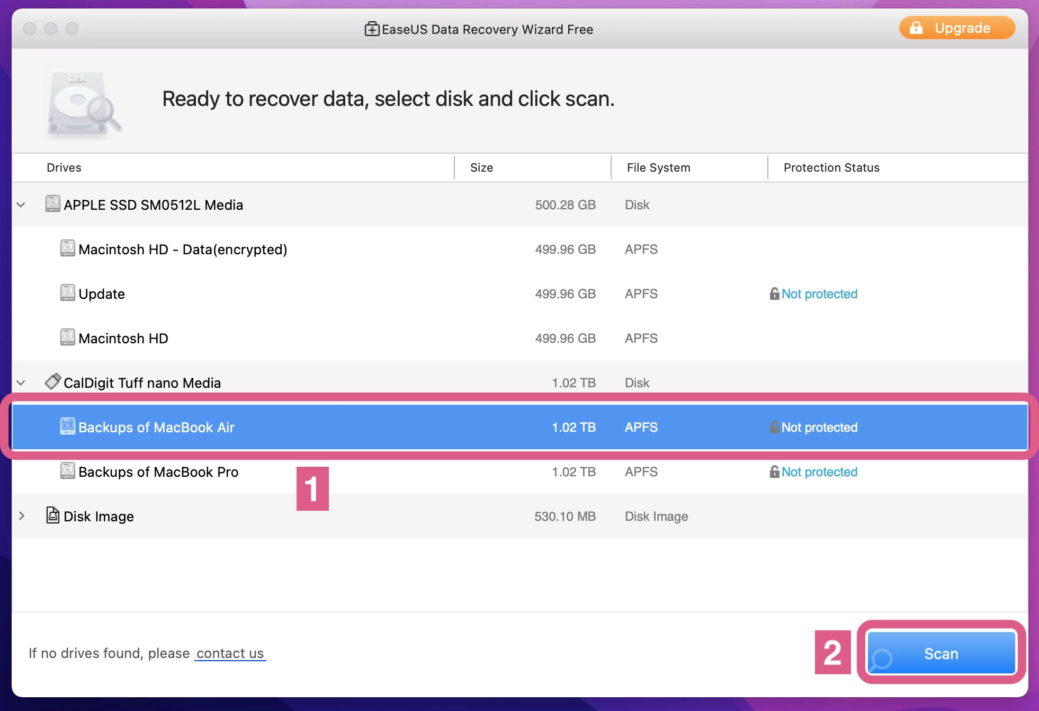Click Disk in the APPLE SSD row

tap(637, 205)
